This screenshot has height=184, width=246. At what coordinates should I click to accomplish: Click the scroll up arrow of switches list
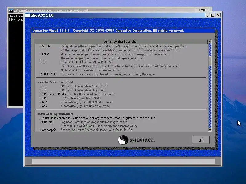[x=210, y=41]
